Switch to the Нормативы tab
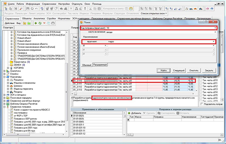This screenshot has width=226, height=144. [x=64, y=18]
